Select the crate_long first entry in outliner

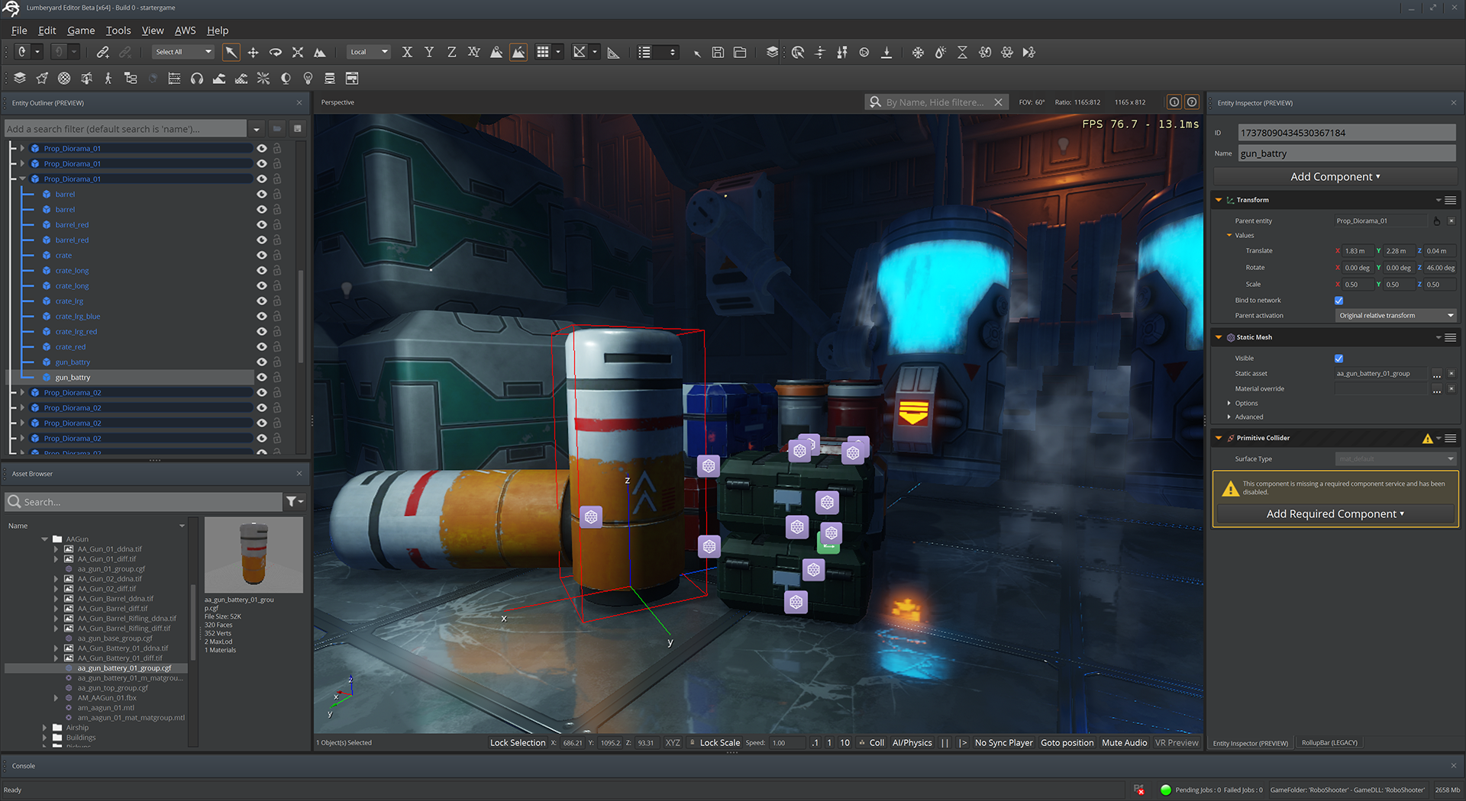pyautogui.click(x=72, y=270)
